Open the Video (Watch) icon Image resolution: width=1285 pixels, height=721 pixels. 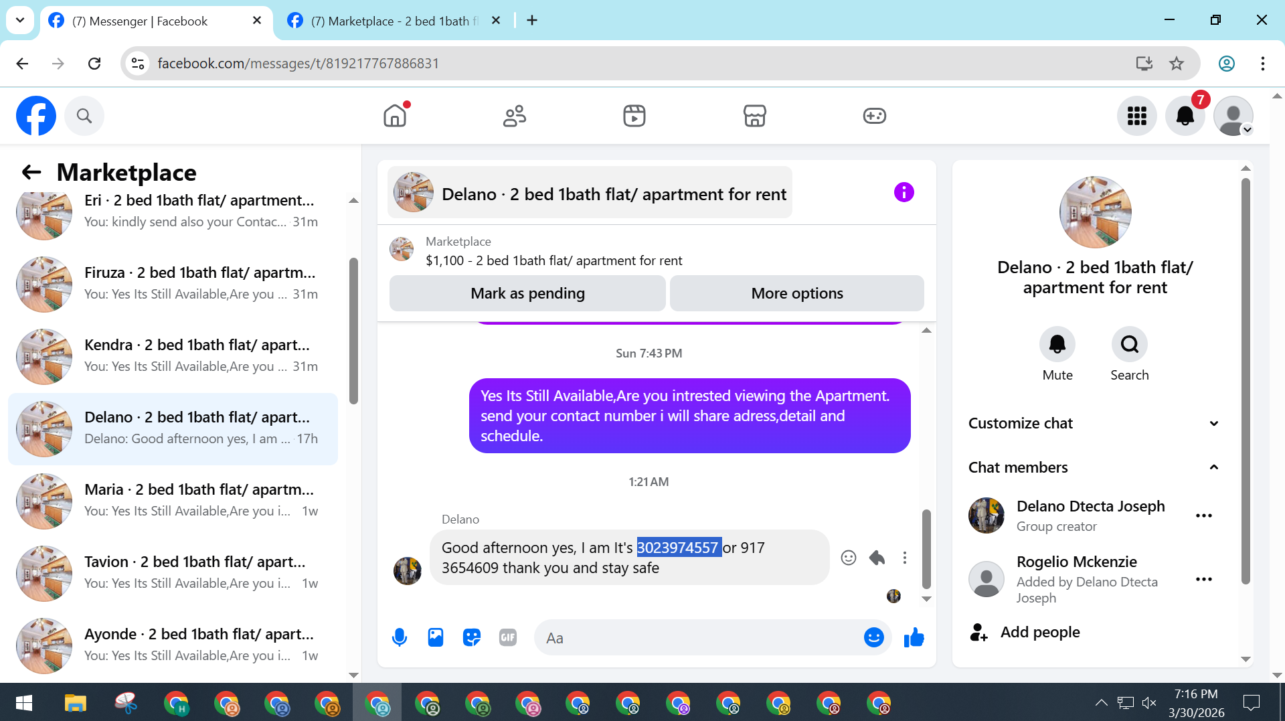tap(634, 116)
